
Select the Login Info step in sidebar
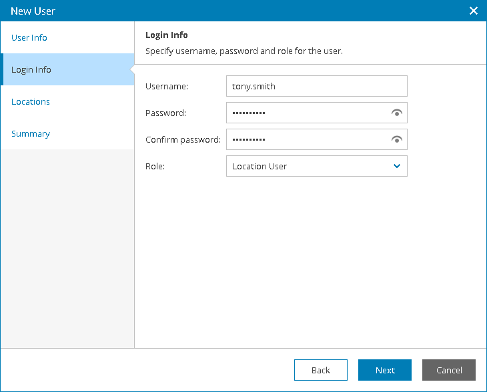coord(31,69)
